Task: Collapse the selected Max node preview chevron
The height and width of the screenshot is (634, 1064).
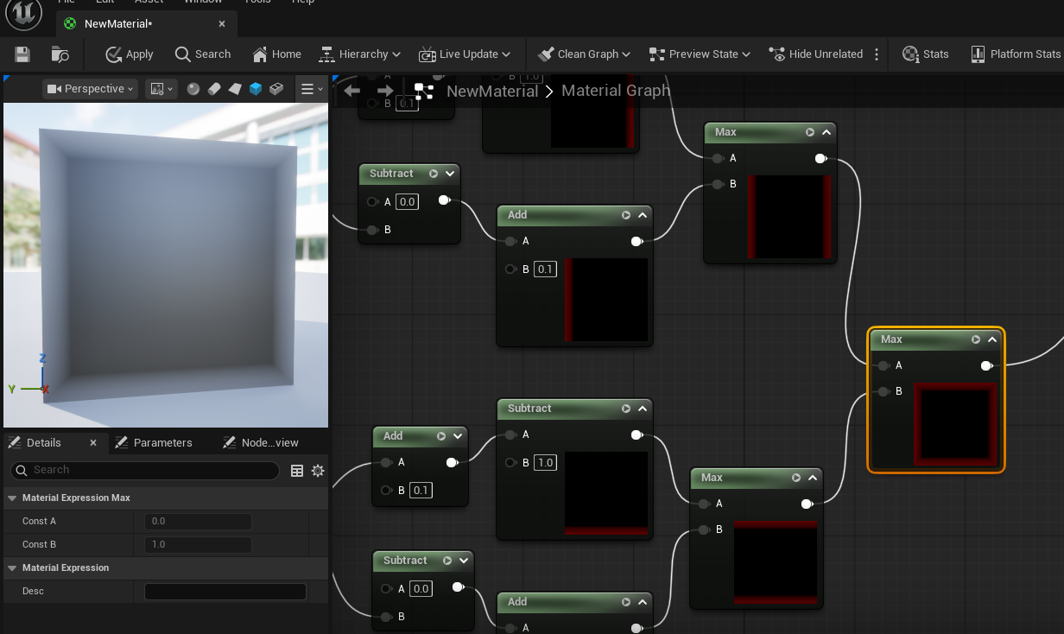Action: coord(992,339)
